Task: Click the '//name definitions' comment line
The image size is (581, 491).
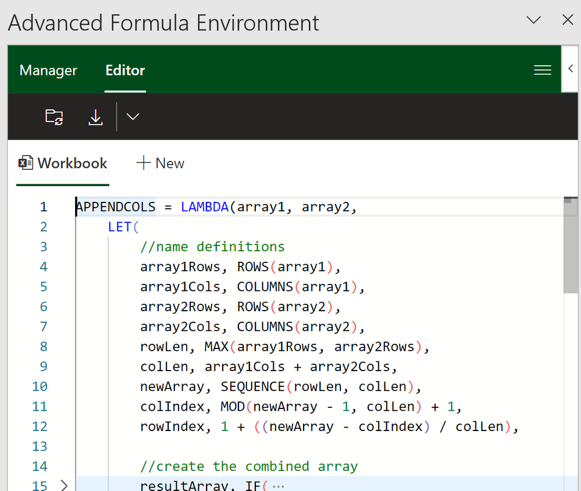Action: pyautogui.click(x=212, y=247)
